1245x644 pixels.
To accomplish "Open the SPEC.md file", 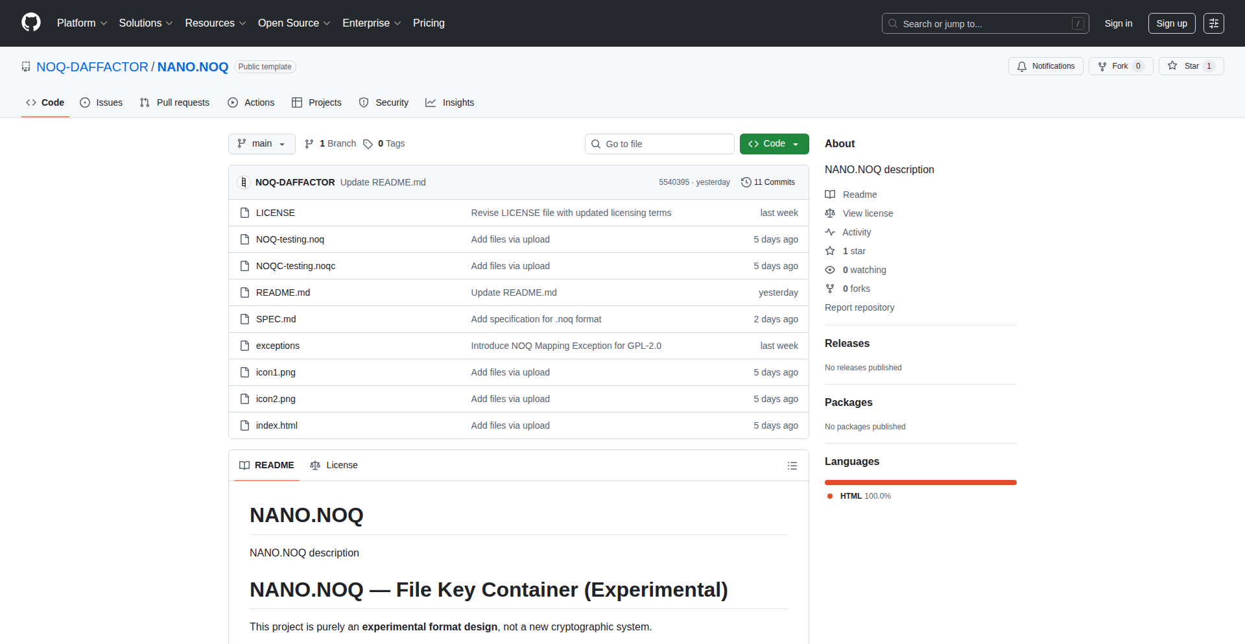I will tap(276, 319).
